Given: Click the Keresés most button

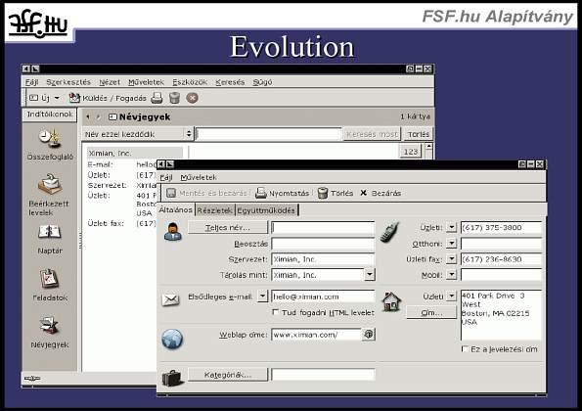Looking at the screenshot, I should point(372,134).
